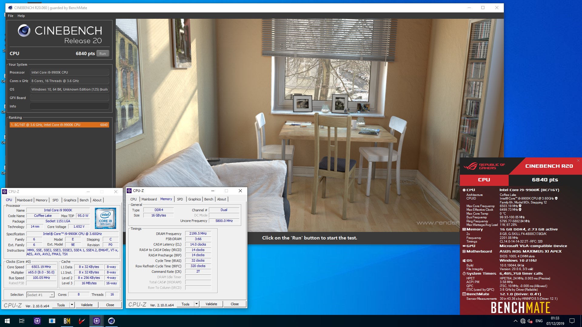Click Validate in left CPU-Z window
Image resolution: width=582 pixels, height=327 pixels.
(x=87, y=305)
